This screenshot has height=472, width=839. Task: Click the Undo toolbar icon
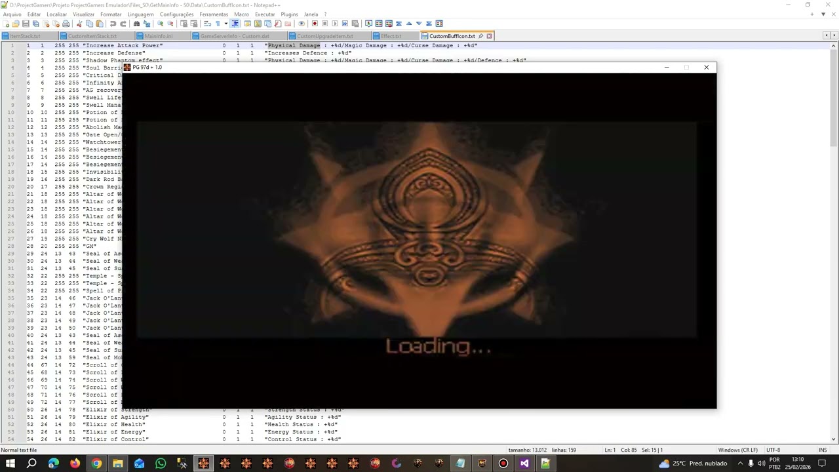coord(113,24)
